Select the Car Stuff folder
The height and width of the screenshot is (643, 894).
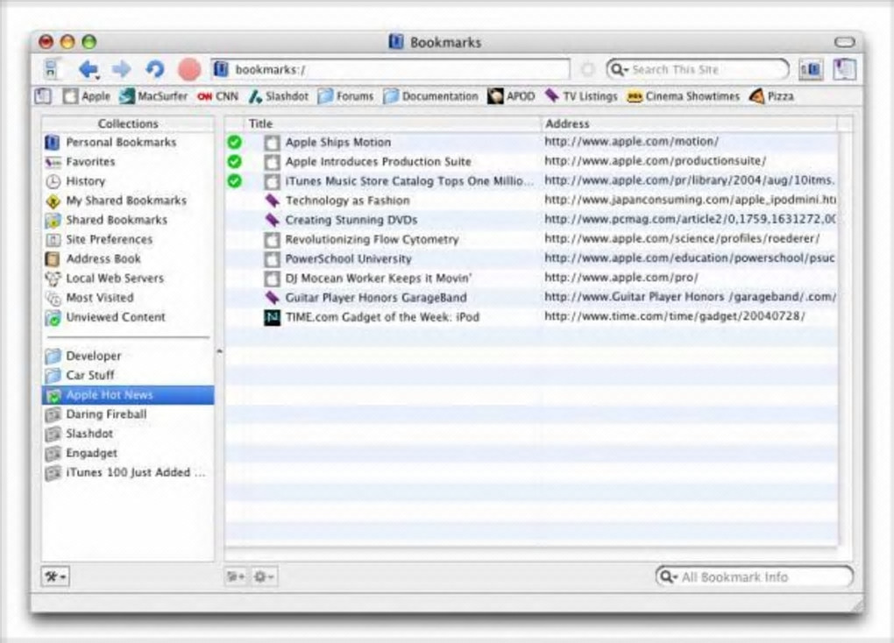click(x=128, y=376)
